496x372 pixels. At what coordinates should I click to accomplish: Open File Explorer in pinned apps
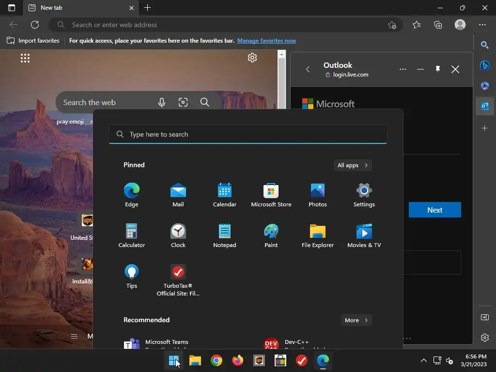318,236
